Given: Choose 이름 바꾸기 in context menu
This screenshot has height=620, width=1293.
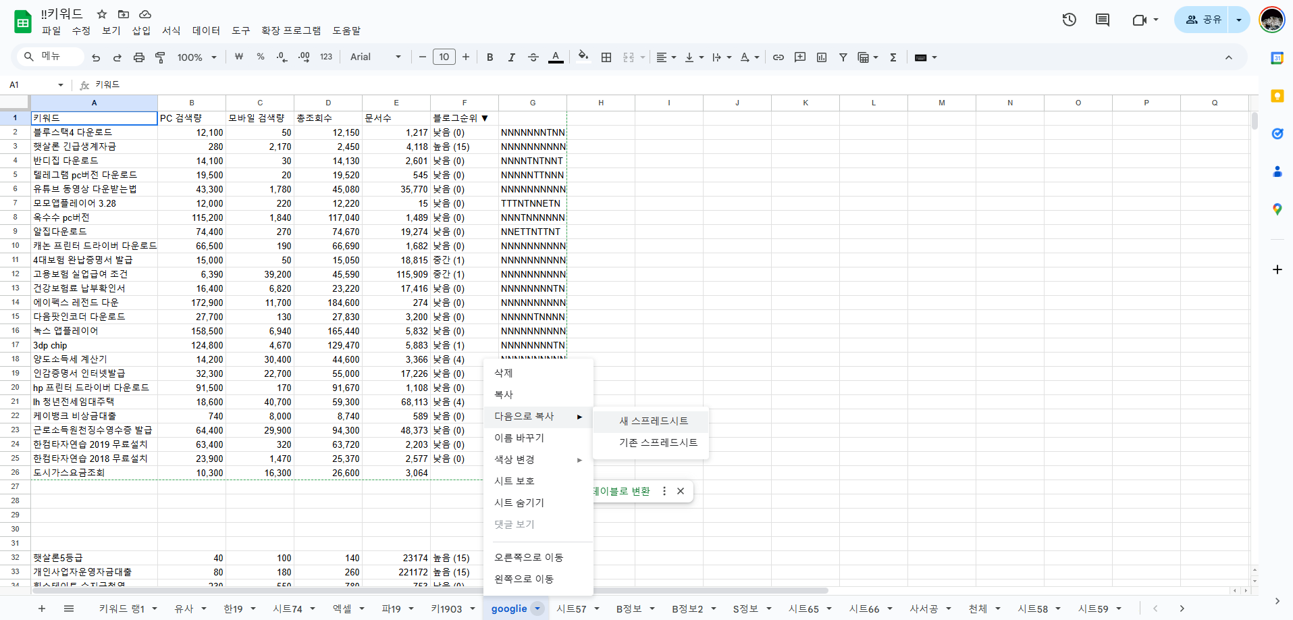Looking at the screenshot, I should click(538, 438).
